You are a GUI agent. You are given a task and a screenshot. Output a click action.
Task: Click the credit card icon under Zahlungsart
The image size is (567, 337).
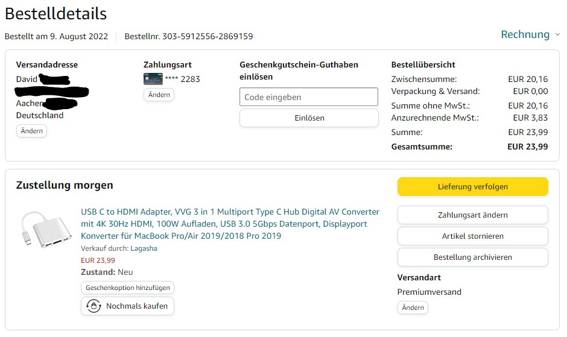(153, 78)
